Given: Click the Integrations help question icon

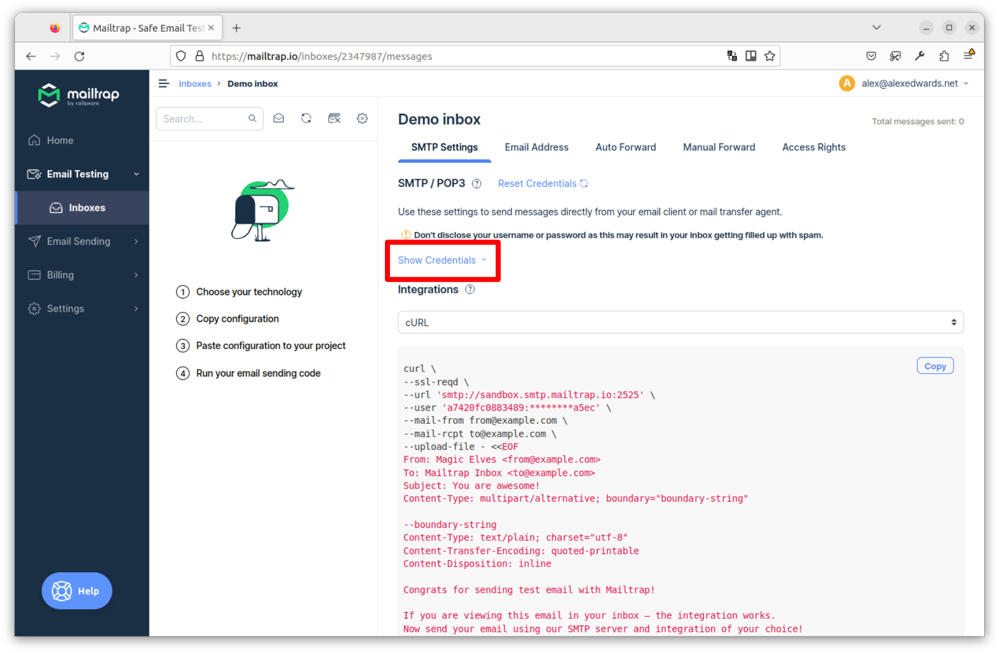Looking at the screenshot, I should coord(470,290).
